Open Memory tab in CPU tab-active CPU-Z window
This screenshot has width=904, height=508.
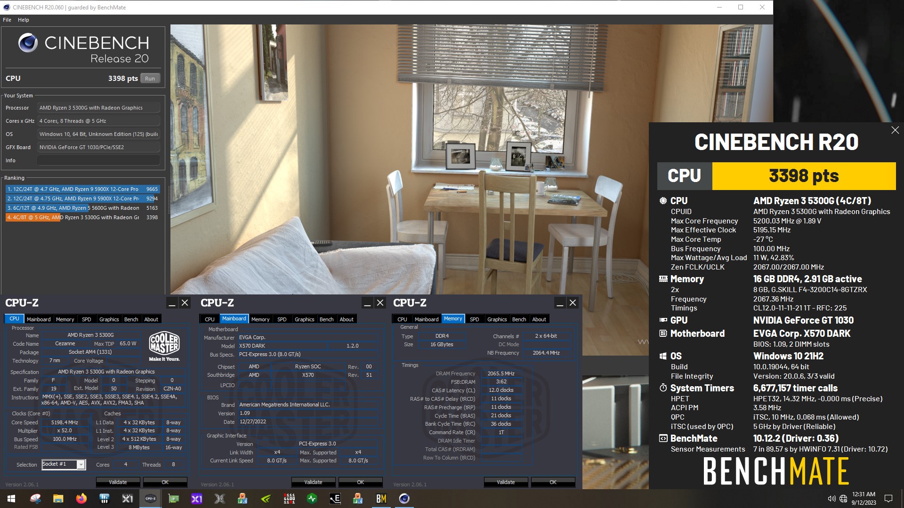pos(65,319)
